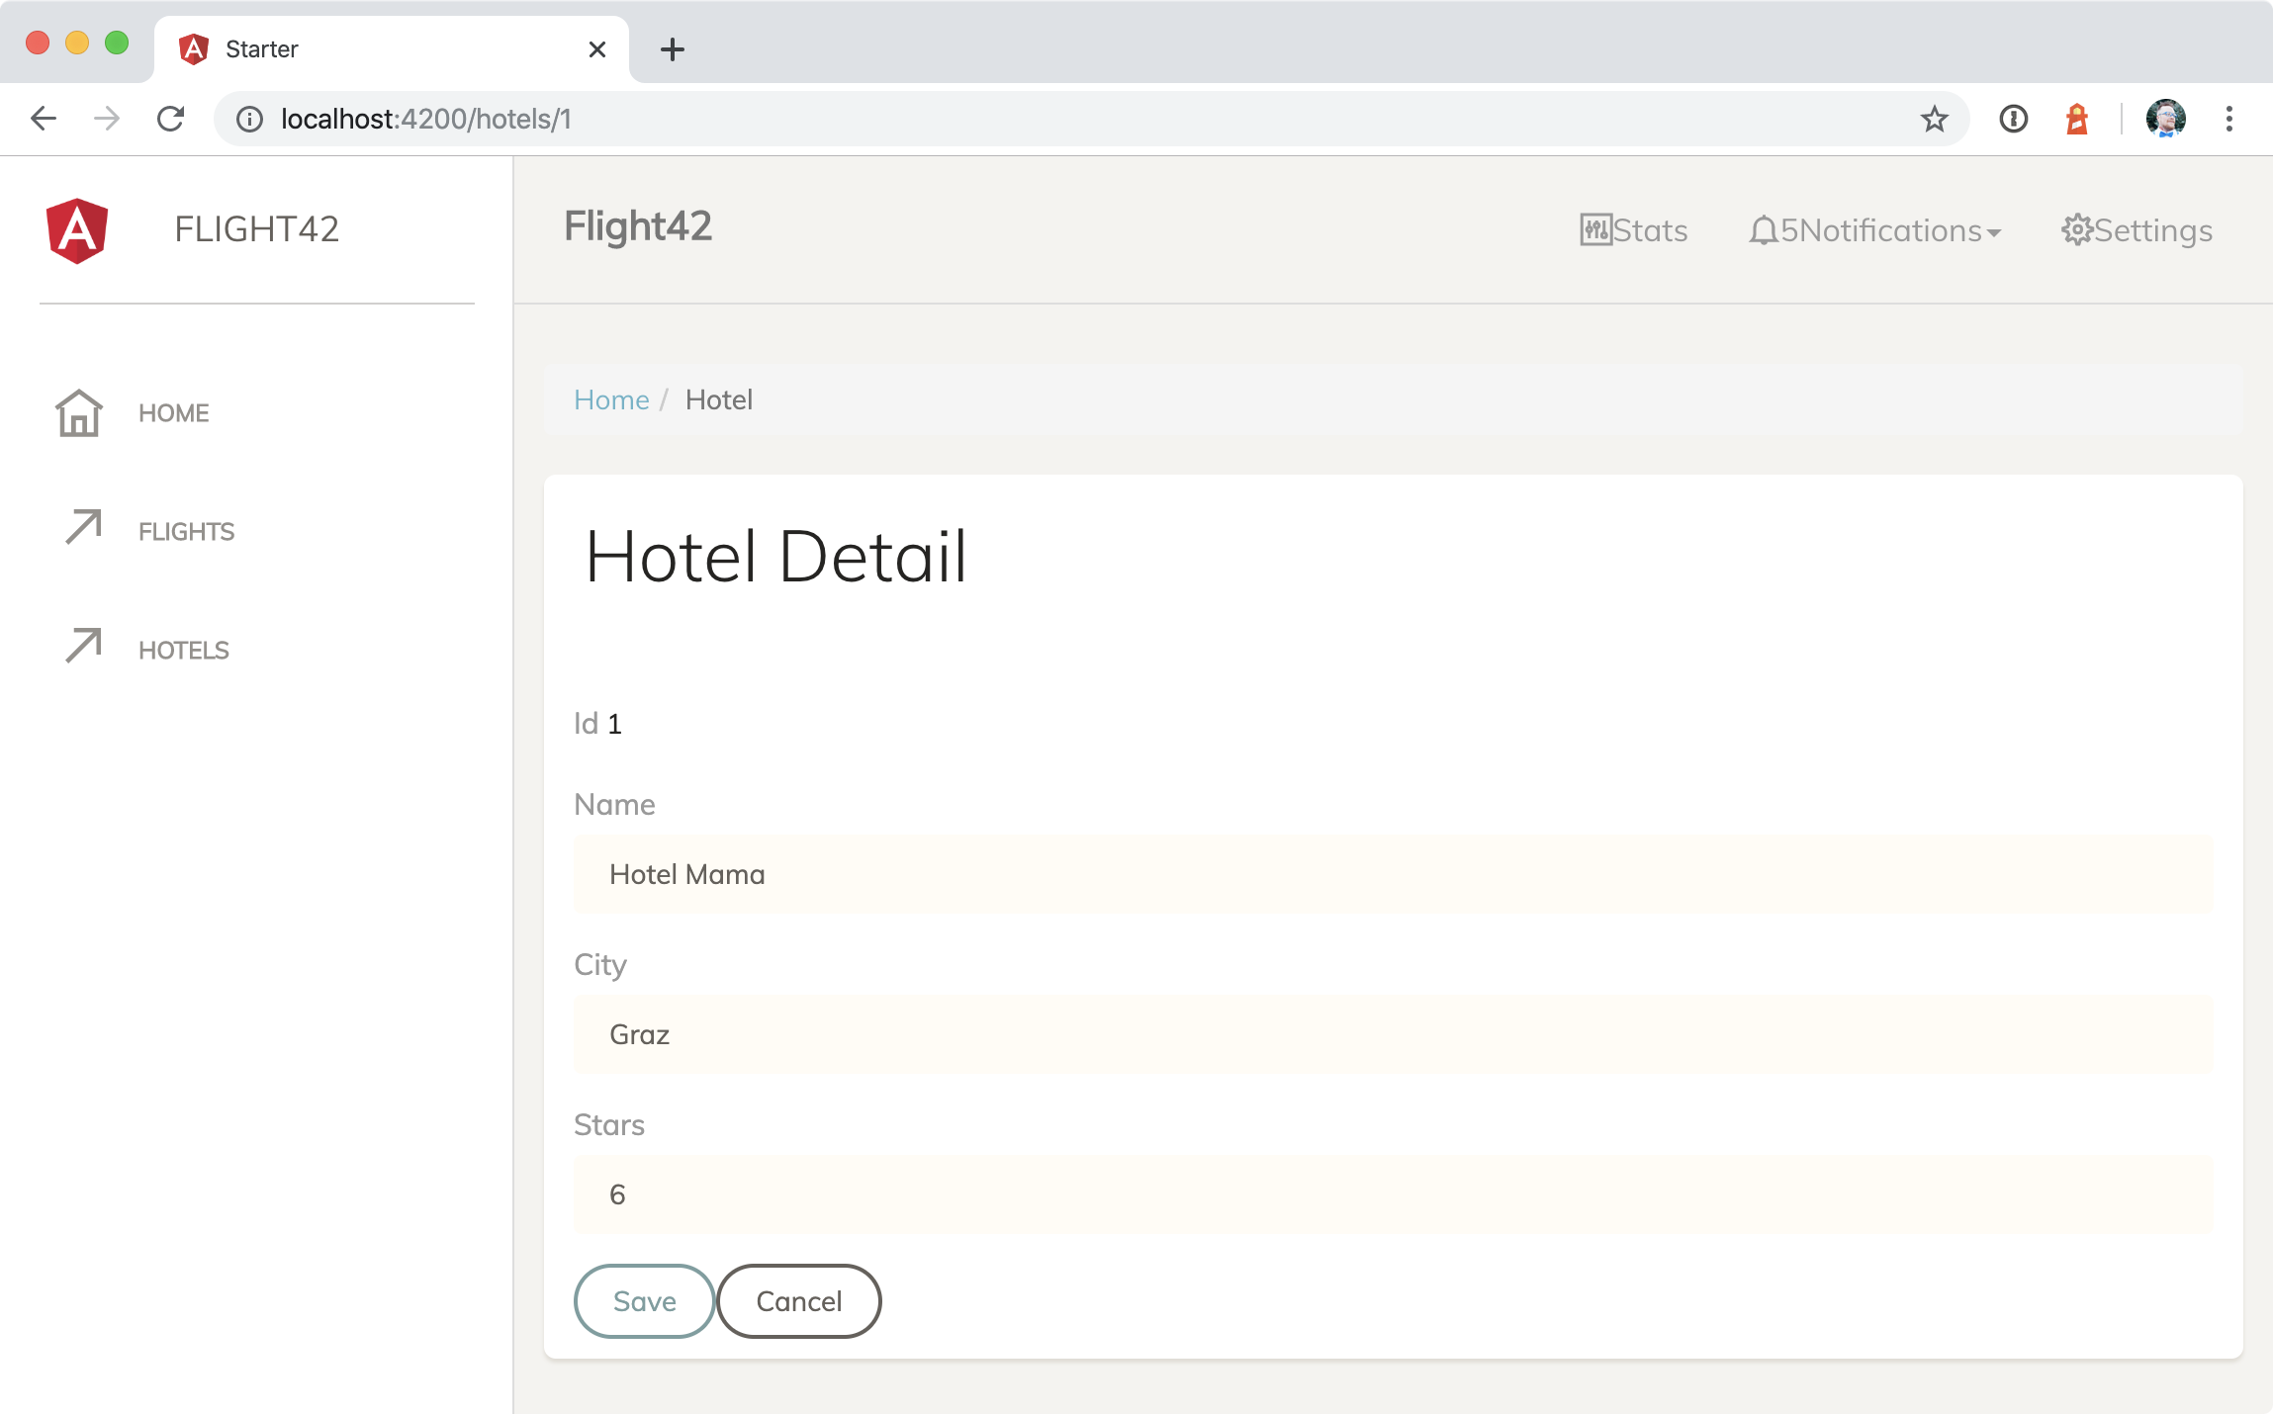
Task: Open Stats via its chart icon
Action: [x=1595, y=230]
